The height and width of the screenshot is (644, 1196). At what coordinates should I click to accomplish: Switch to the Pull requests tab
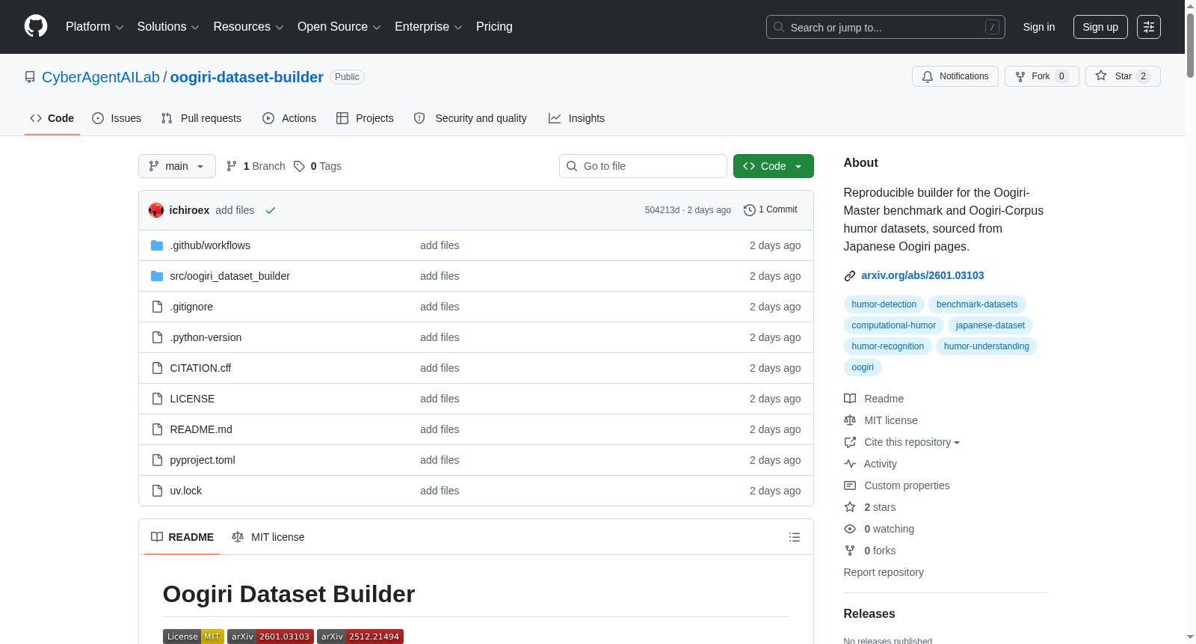(201, 118)
